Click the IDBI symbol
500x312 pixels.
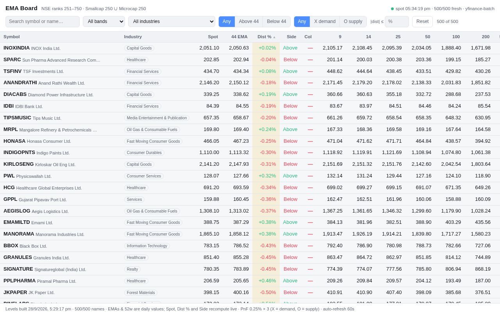pyautogui.click(x=9, y=106)
